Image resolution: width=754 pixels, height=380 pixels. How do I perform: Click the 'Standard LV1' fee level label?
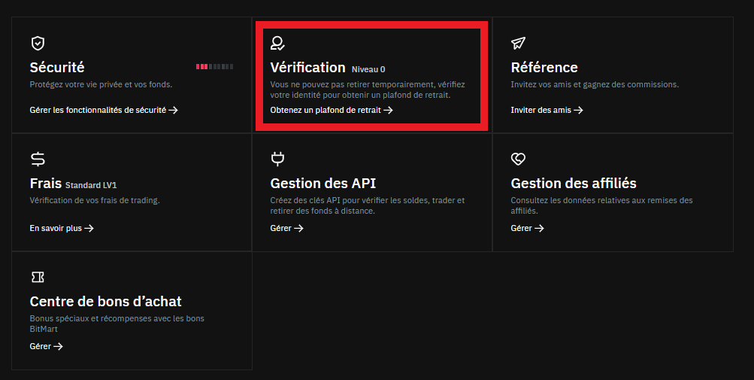pos(91,185)
